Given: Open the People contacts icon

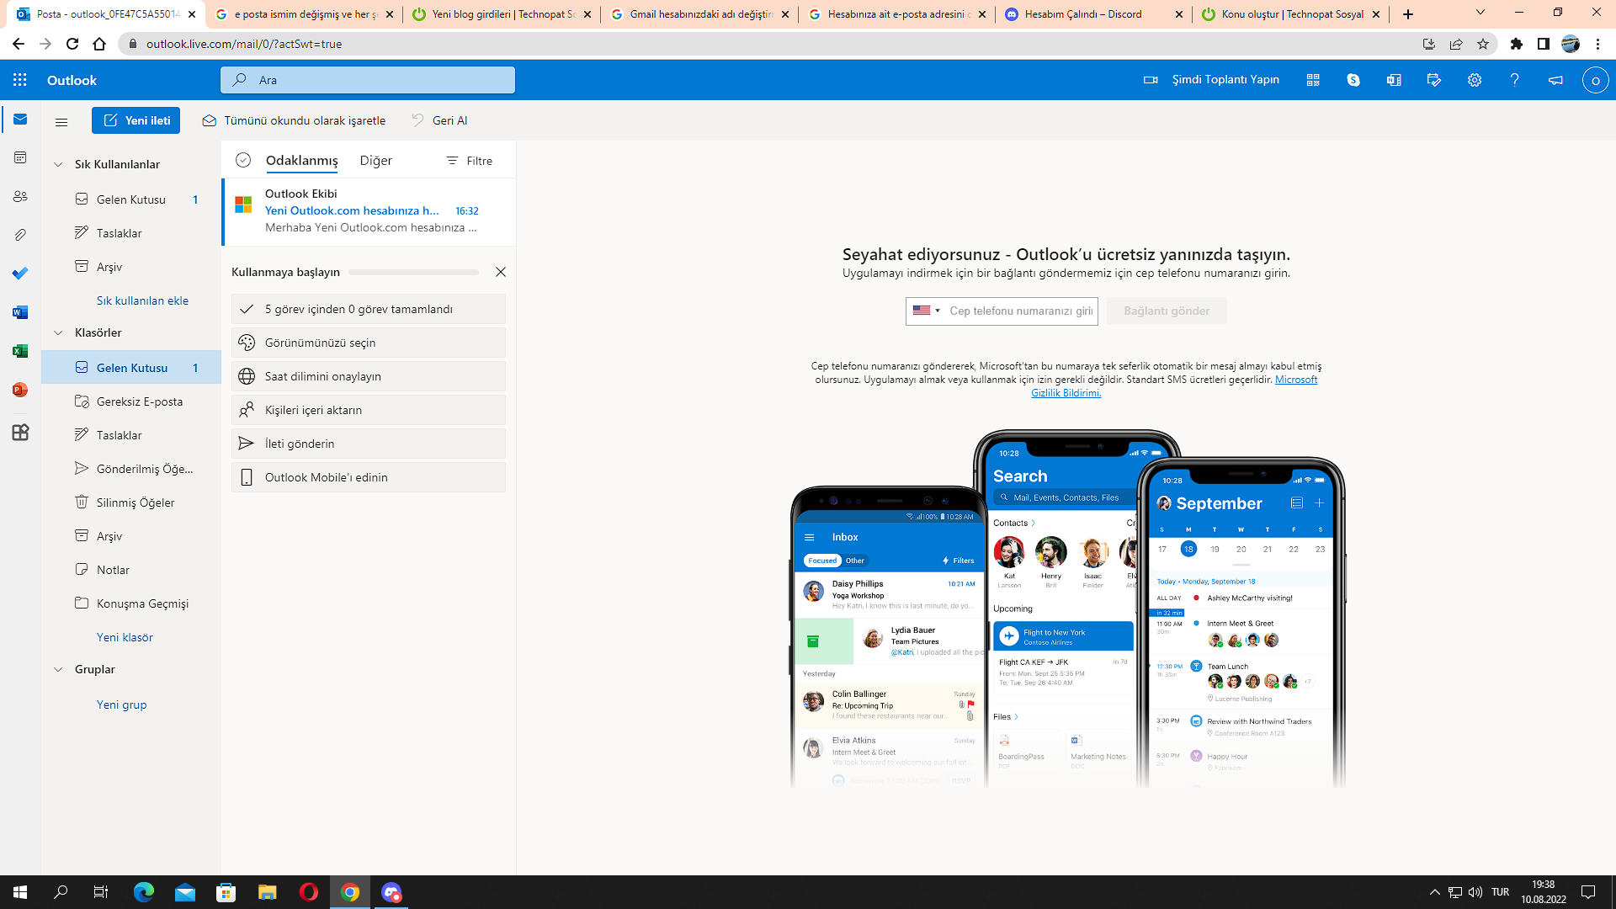Looking at the screenshot, I should tap(20, 196).
